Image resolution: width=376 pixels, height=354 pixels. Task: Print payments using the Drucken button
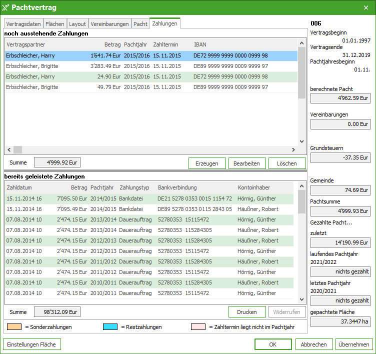(247, 312)
